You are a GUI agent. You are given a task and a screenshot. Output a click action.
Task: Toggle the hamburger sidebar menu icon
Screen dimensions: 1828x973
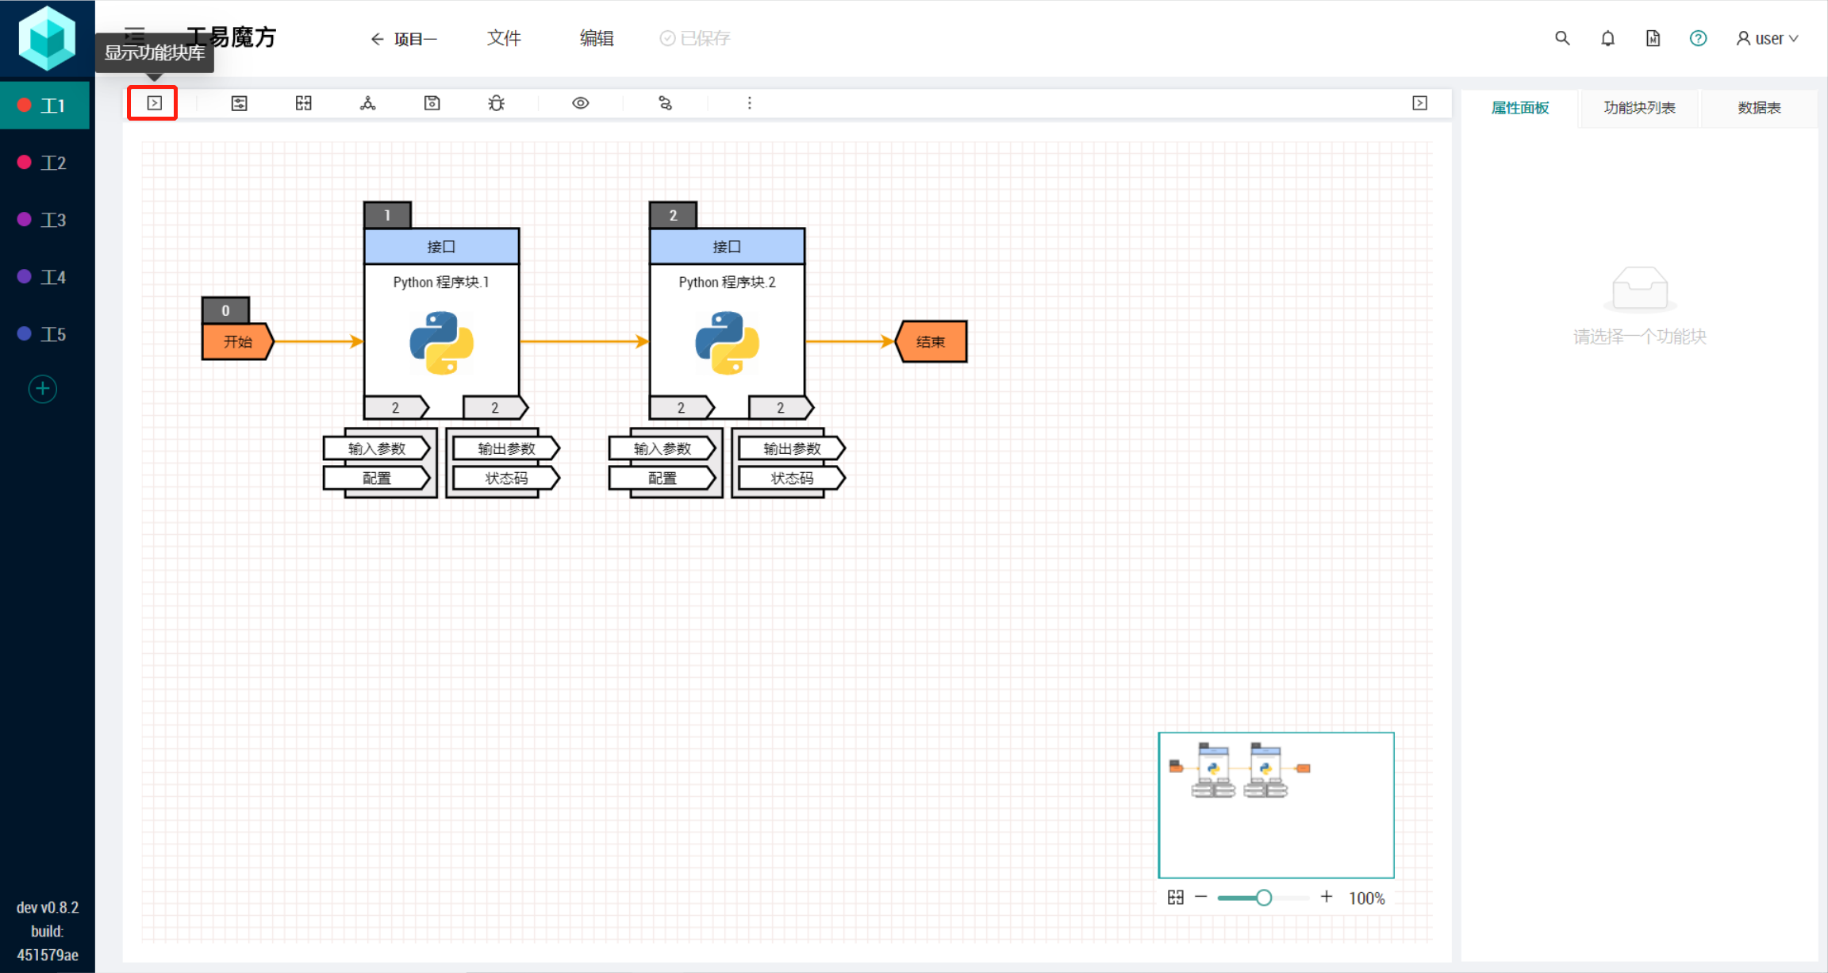[135, 35]
